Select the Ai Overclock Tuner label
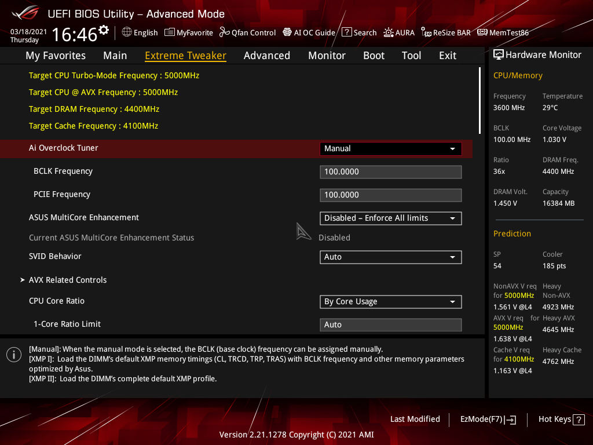Image resolution: width=593 pixels, height=445 pixels. click(63, 148)
